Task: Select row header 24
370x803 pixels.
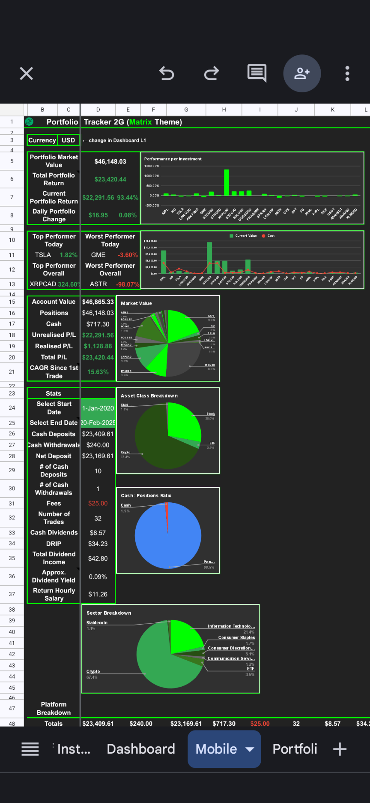Action: click(12, 408)
